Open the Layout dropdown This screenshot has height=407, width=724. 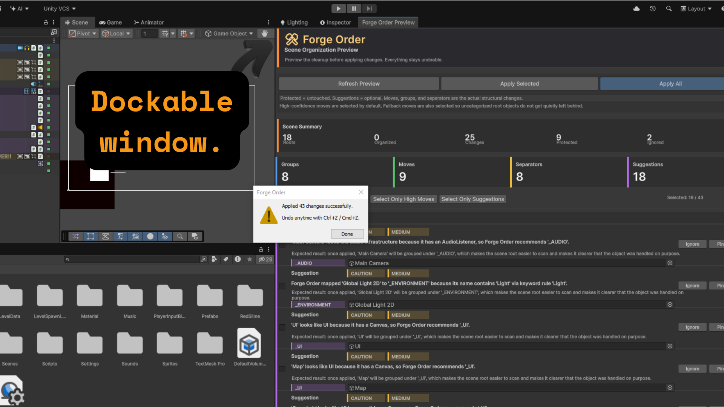tap(696, 8)
